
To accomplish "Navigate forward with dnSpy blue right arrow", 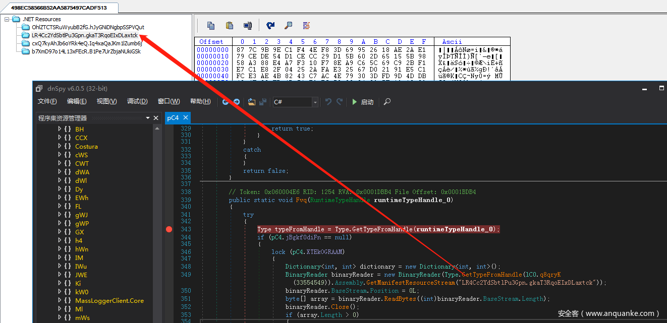I will tap(236, 102).
